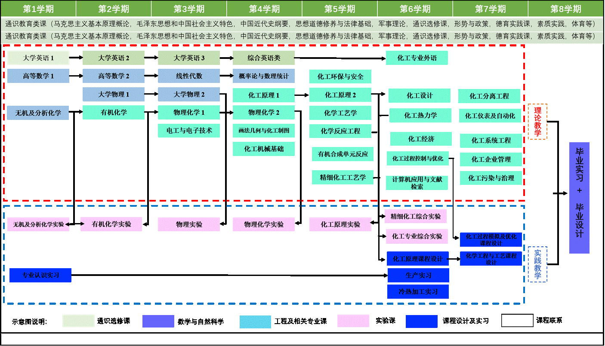The width and height of the screenshot is (605, 346).
Task: Select the 大学英语 2 course box
Action: 114,58
